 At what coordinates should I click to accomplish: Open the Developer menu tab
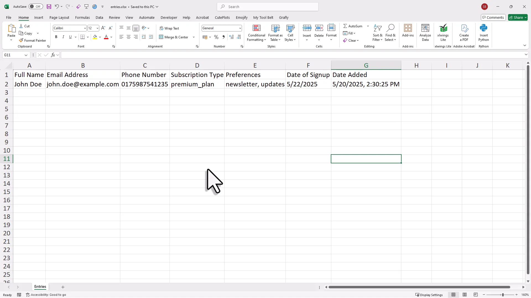(x=169, y=17)
